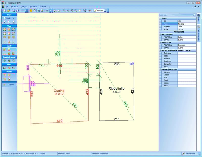Click the Print icon in toolbar
This screenshot has width=202, height=157.
point(47,11)
